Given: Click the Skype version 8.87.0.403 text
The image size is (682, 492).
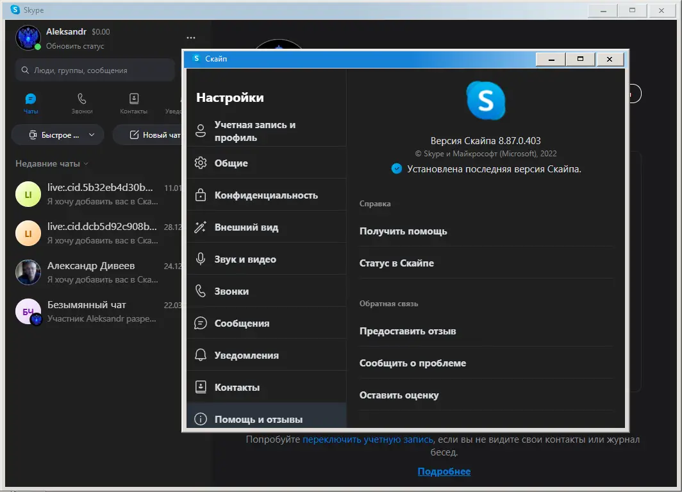Looking at the screenshot, I should [485, 140].
